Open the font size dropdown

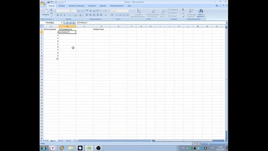75,11
